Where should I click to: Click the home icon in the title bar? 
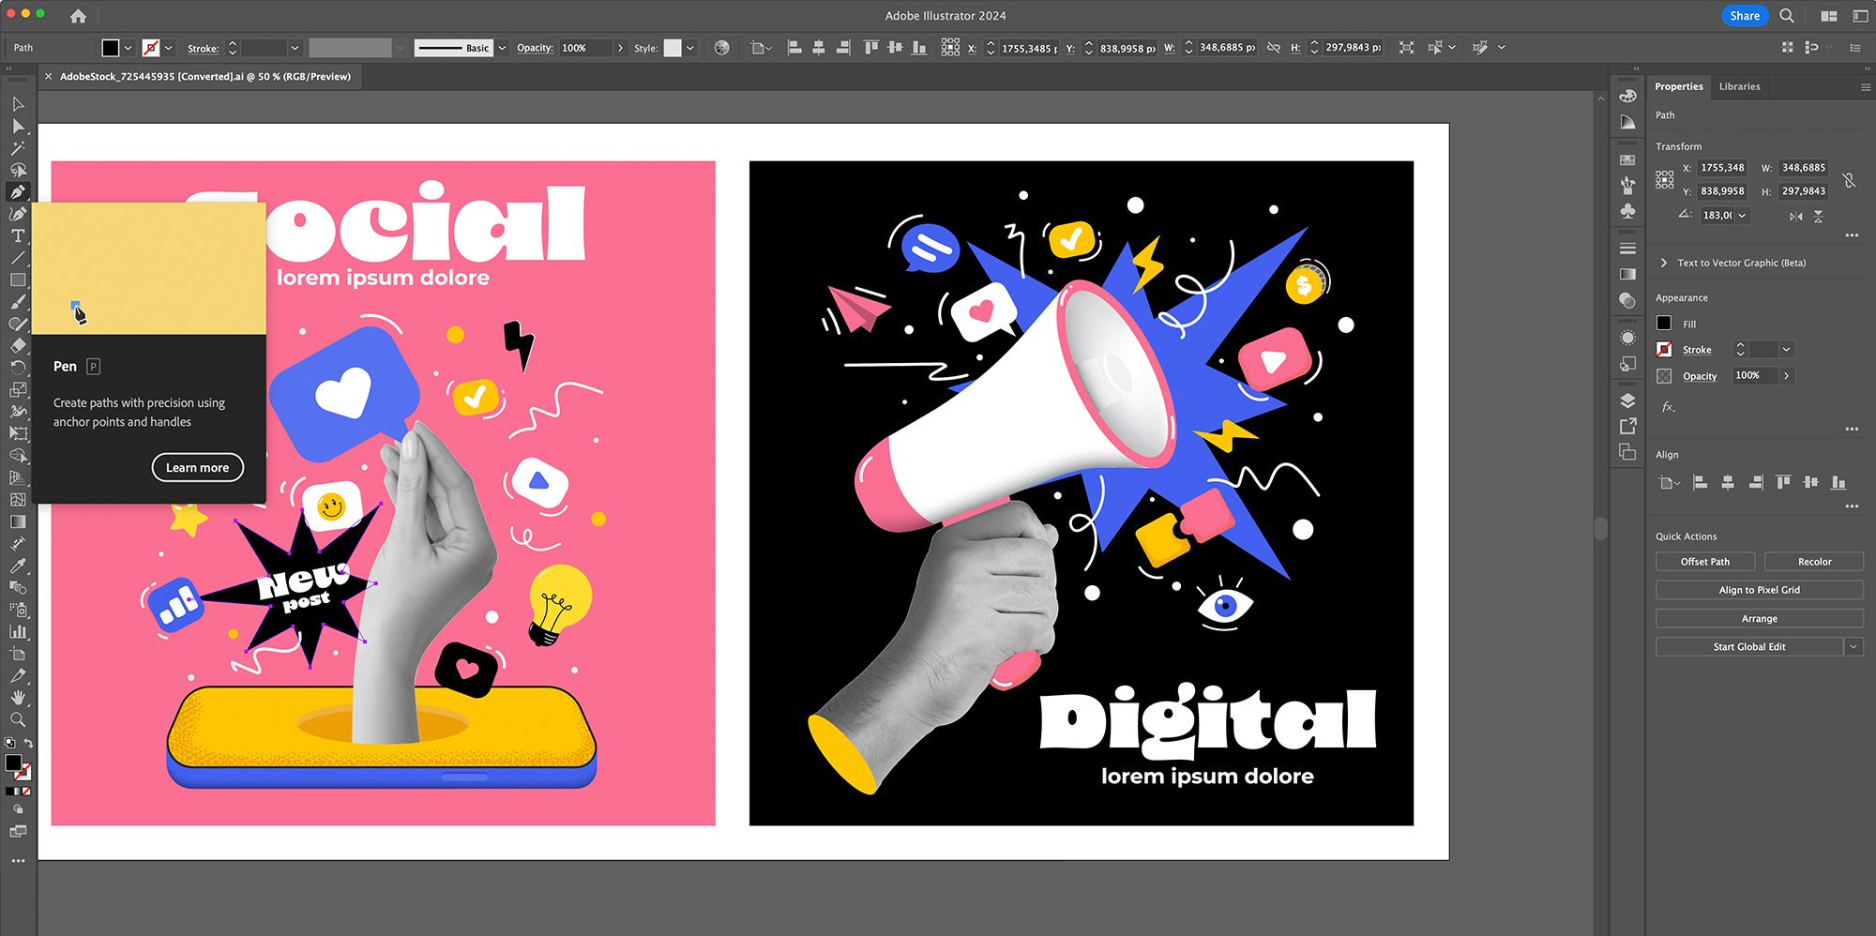coord(78,16)
